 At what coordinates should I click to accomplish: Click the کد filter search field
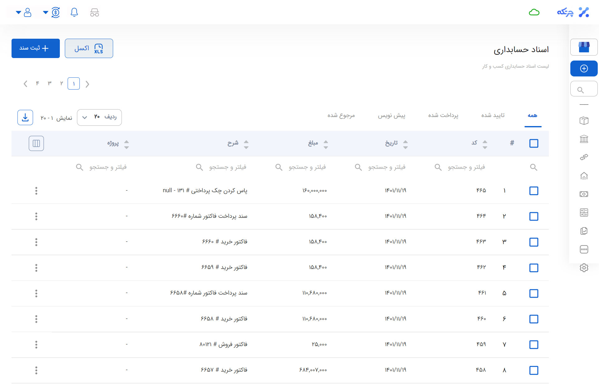(x=460, y=167)
